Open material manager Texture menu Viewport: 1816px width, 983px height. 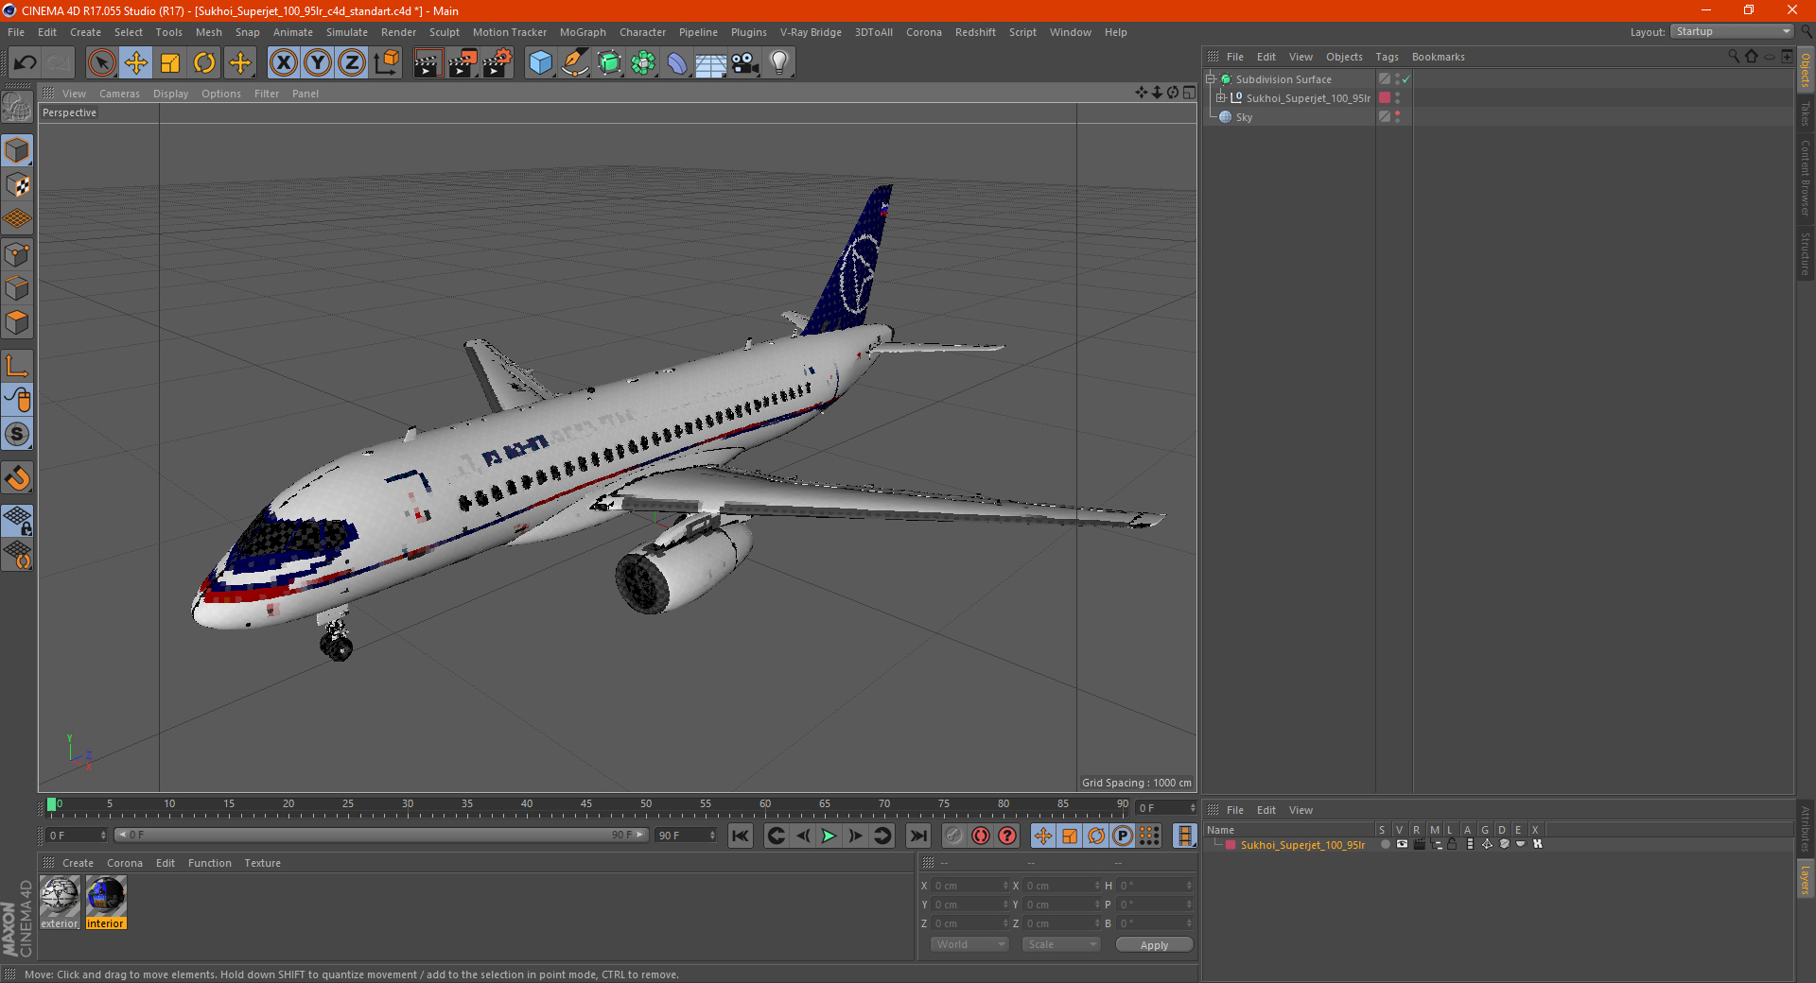(x=262, y=863)
